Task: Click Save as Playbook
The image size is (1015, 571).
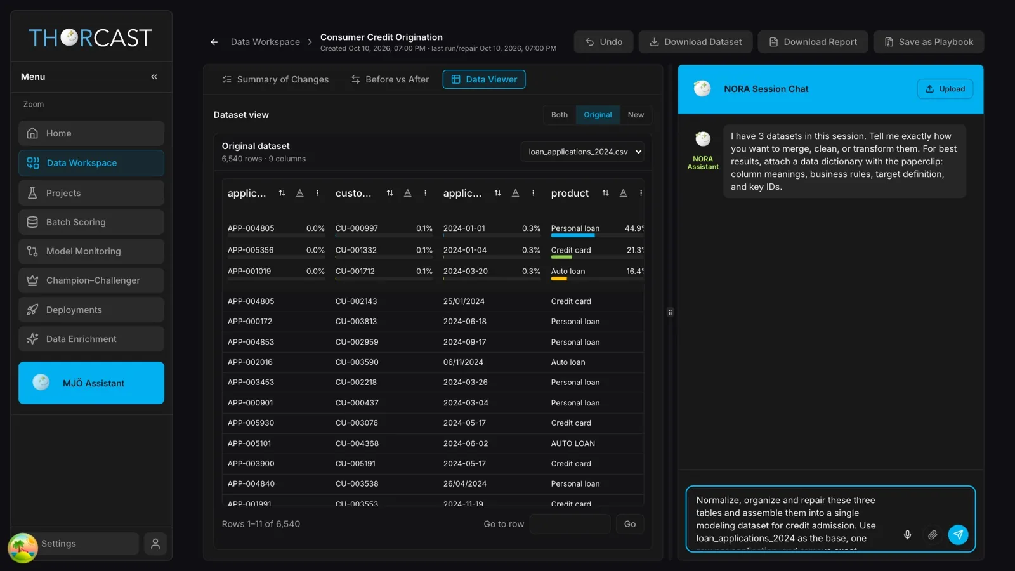Action: (x=929, y=42)
